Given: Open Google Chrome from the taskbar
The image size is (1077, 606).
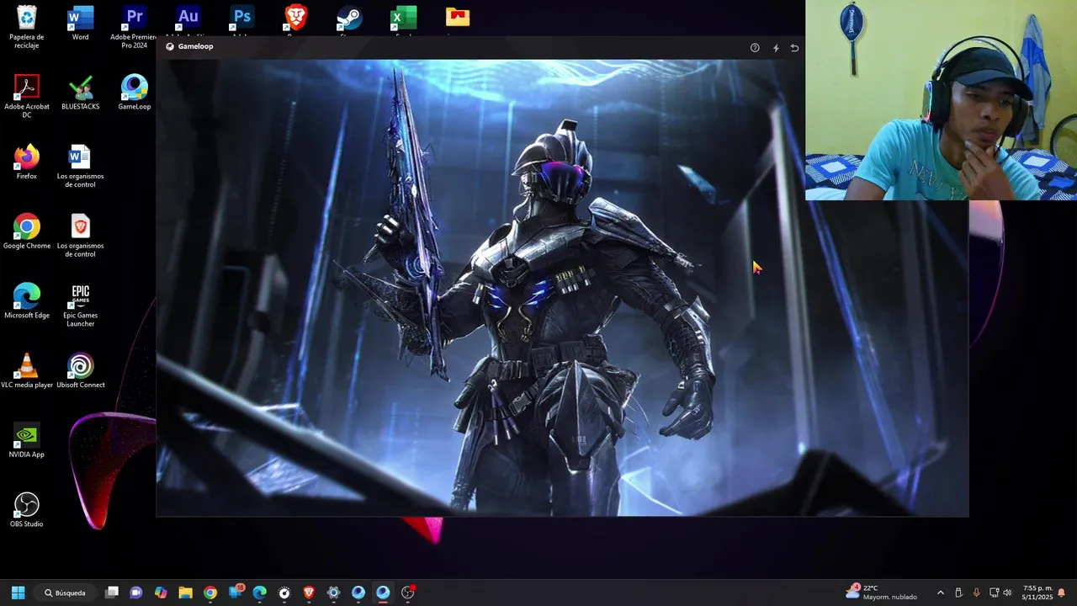Looking at the screenshot, I should click(210, 593).
